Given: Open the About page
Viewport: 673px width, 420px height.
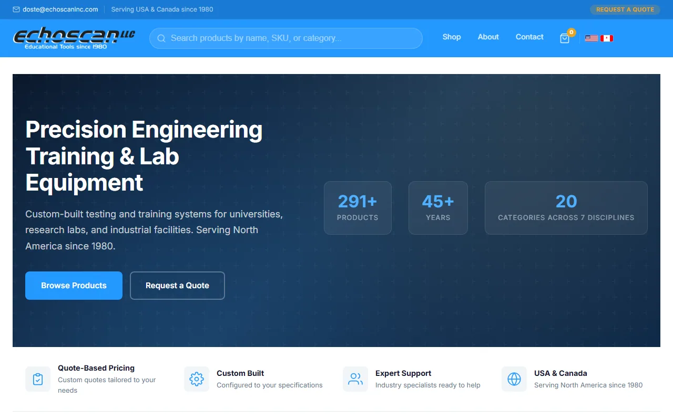Looking at the screenshot, I should 488,37.
